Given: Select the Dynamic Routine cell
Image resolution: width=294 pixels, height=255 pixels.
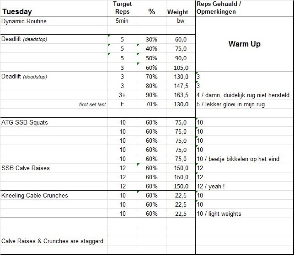Looking at the screenshot, I should click(24, 21).
